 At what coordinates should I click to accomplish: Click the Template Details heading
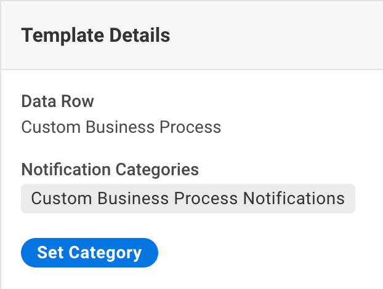coord(95,36)
